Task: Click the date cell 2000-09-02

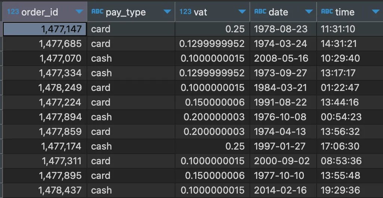Action: click(x=283, y=161)
